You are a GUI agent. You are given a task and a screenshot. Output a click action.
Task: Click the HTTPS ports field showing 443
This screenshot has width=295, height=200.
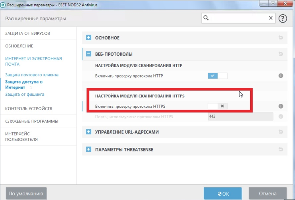pyautogui.click(x=241, y=117)
